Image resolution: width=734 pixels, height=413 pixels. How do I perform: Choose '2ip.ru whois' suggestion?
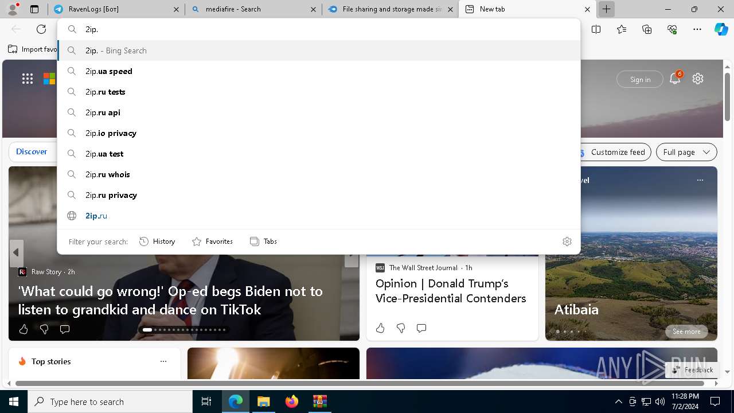tap(319, 174)
